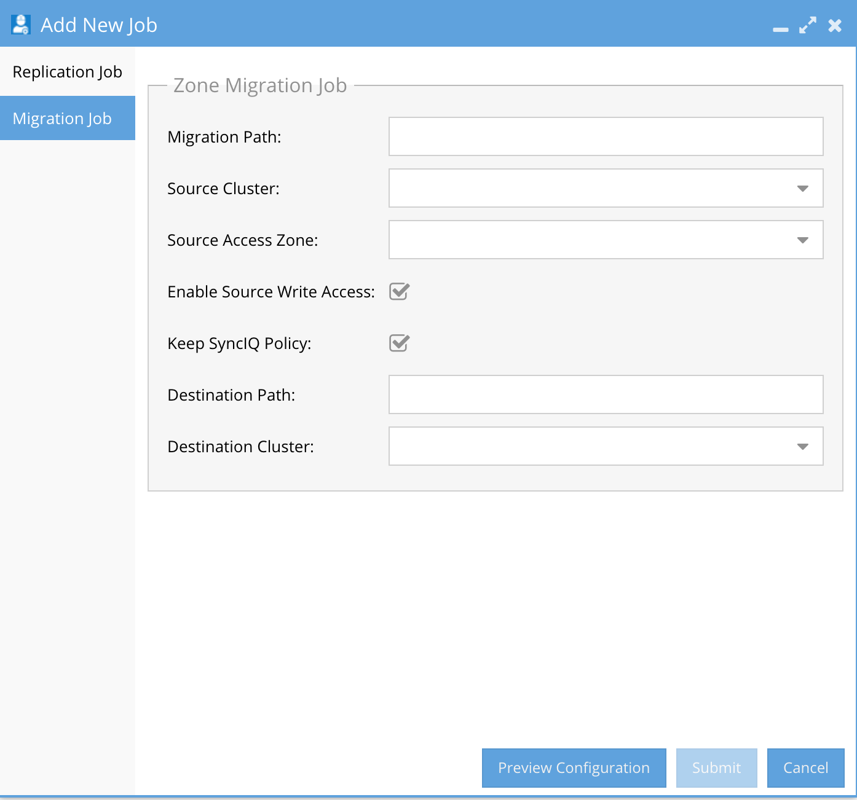Click the Add New Job user icon
Viewport: 857px width, 800px height.
21,25
